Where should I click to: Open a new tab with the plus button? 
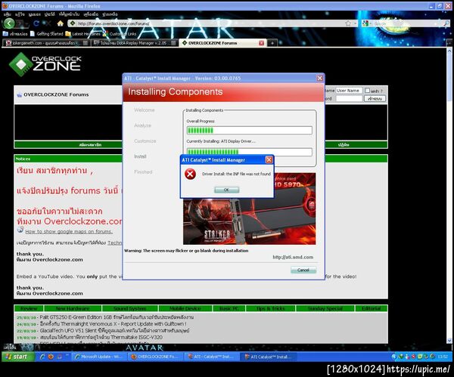[272, 43]
